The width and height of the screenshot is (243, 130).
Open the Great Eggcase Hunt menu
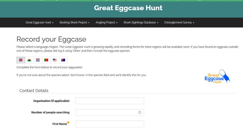point(40,23)
